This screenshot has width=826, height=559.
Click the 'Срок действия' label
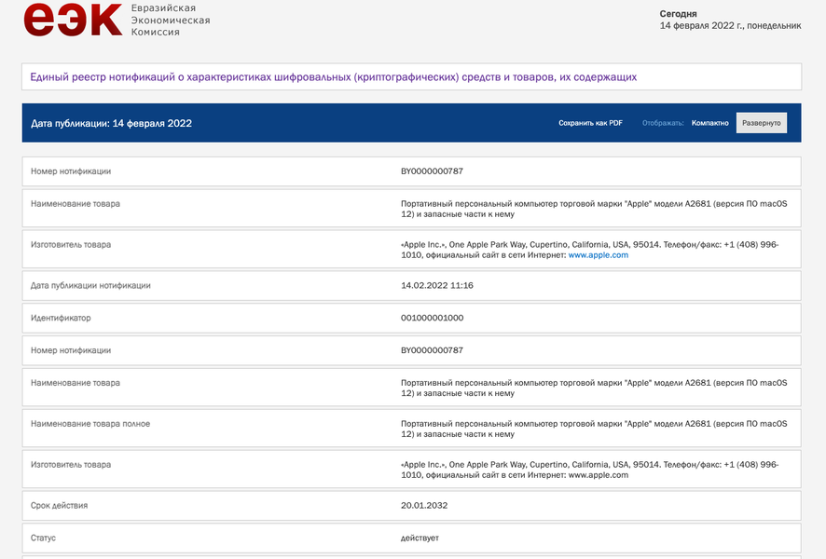59,505
